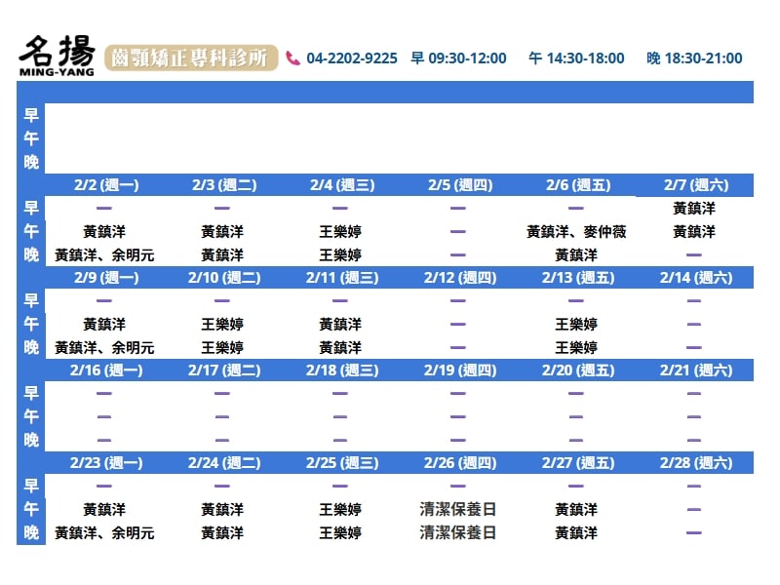Click 黃鎮洋、余明元 in 2/9 evening slot
The height and width of the screenshot is (585, 780).
coord(104,348)
